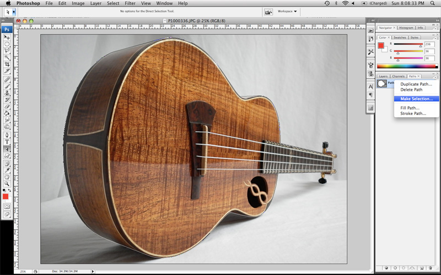Choose Make Selection... from context menu
Image resolution: width=441 pixels, height=275 pixels.
(x=417, y=99)
